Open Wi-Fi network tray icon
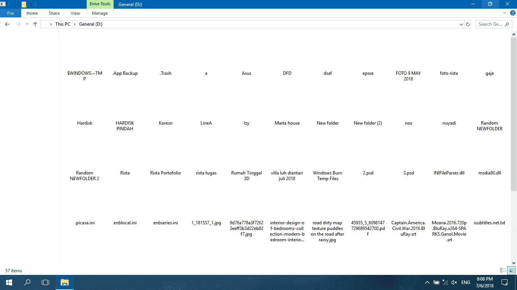This screenshot has height=290, width=517. (445, 282)
